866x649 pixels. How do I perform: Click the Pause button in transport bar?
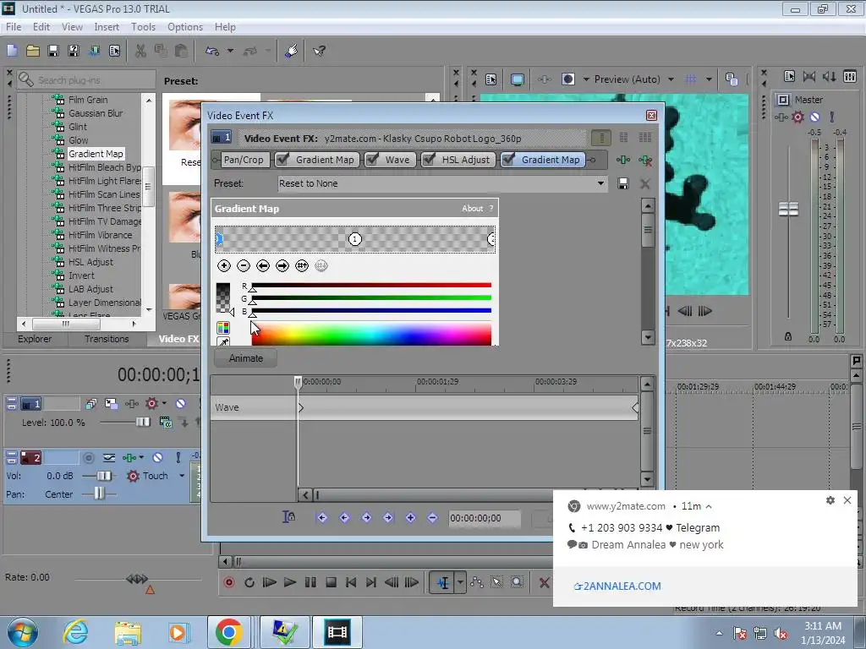point(310,582)
